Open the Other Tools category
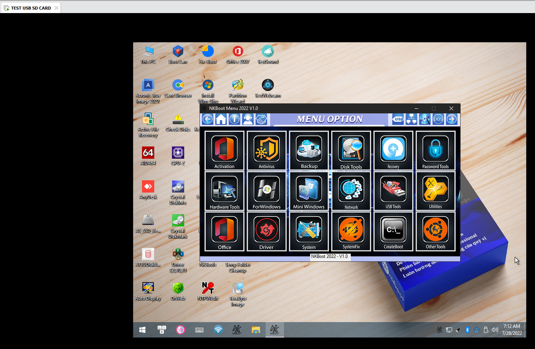 tap(436, 232)
